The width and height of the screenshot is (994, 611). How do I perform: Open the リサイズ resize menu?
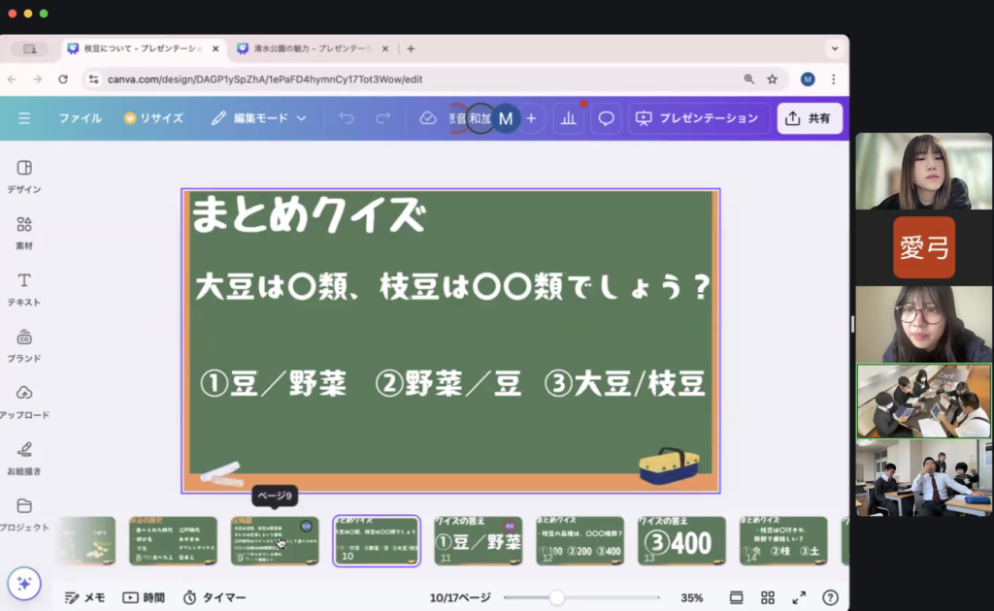pyautogui.click(x=154, y=118)
